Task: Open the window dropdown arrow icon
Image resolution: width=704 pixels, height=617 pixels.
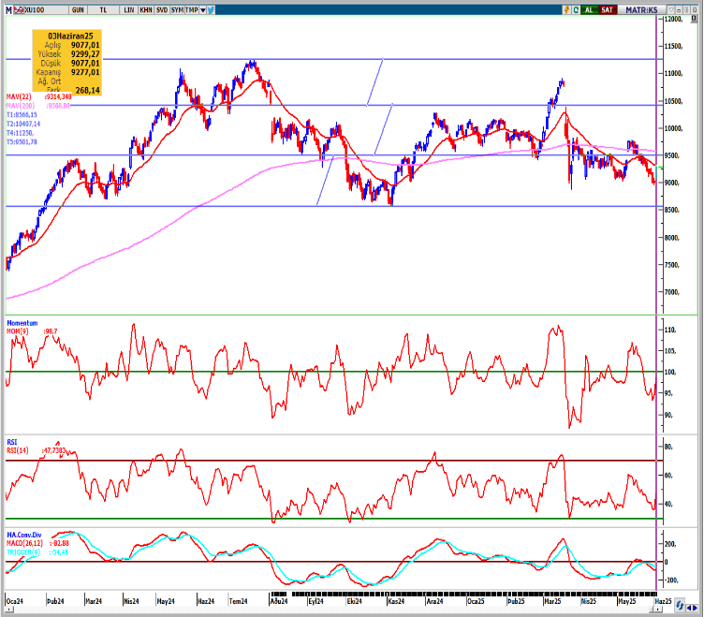Action: [671, 9]
